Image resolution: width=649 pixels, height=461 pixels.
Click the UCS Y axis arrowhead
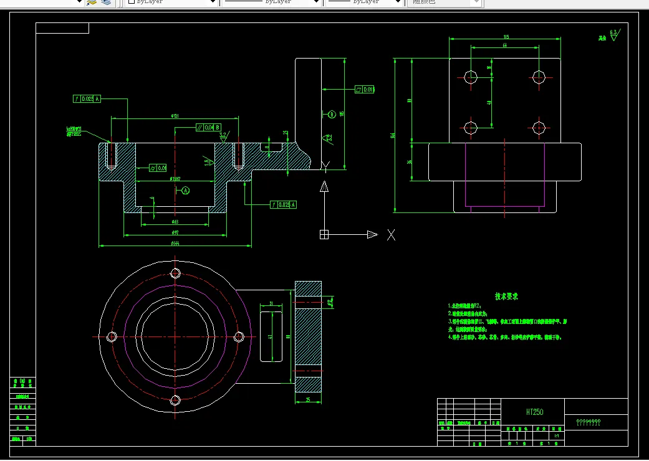[x=324, y=187]
